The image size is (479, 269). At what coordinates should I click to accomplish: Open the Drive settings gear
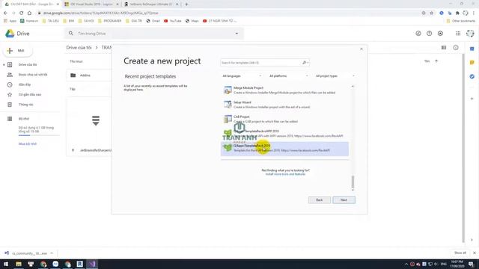440,34
